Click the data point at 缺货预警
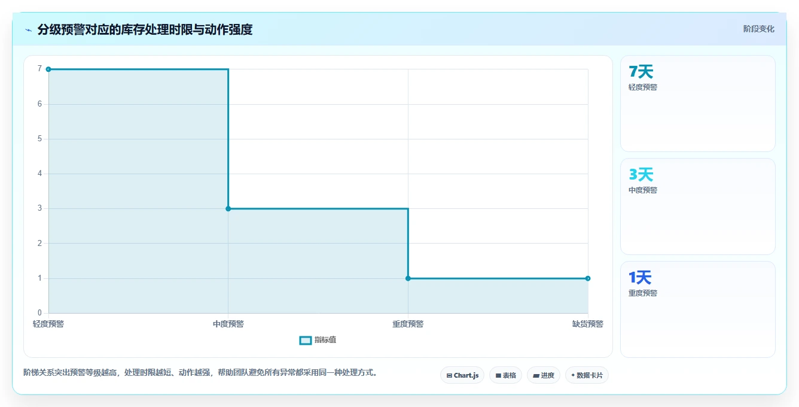Viewport: 799px width, 407px height. click(x=588, y=278)
